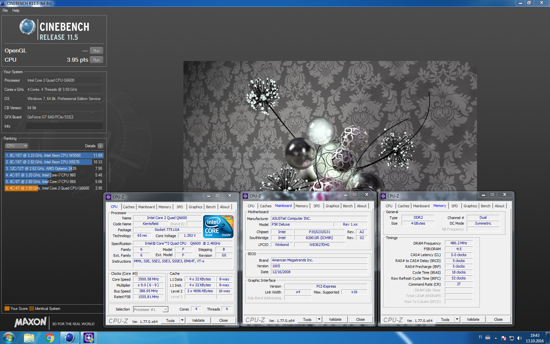Click Validate in first CPU-Z window
Screen dimensions: 550x344
click(198, 321)
